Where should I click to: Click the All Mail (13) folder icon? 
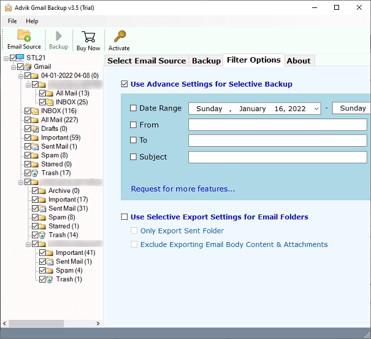[x=50, y=93]
